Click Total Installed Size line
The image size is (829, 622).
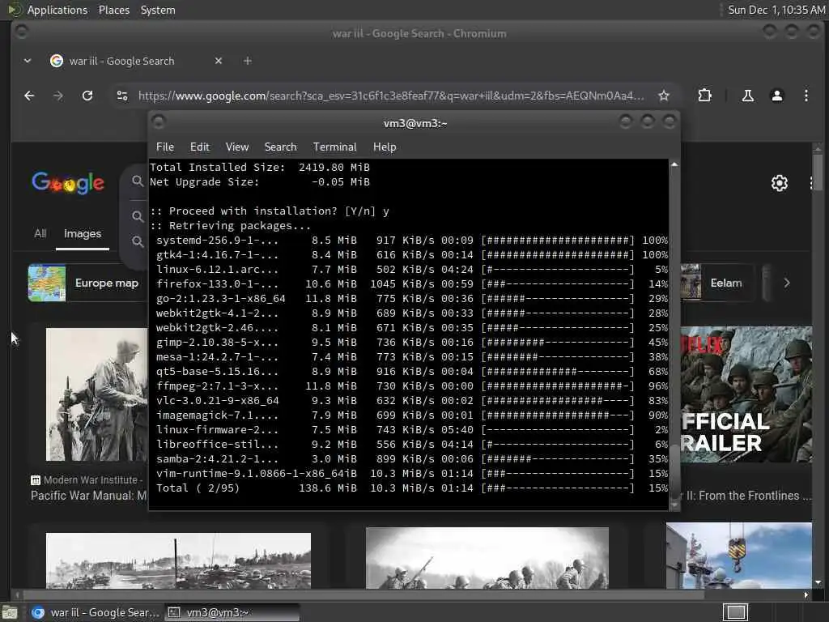pos(260,167)
